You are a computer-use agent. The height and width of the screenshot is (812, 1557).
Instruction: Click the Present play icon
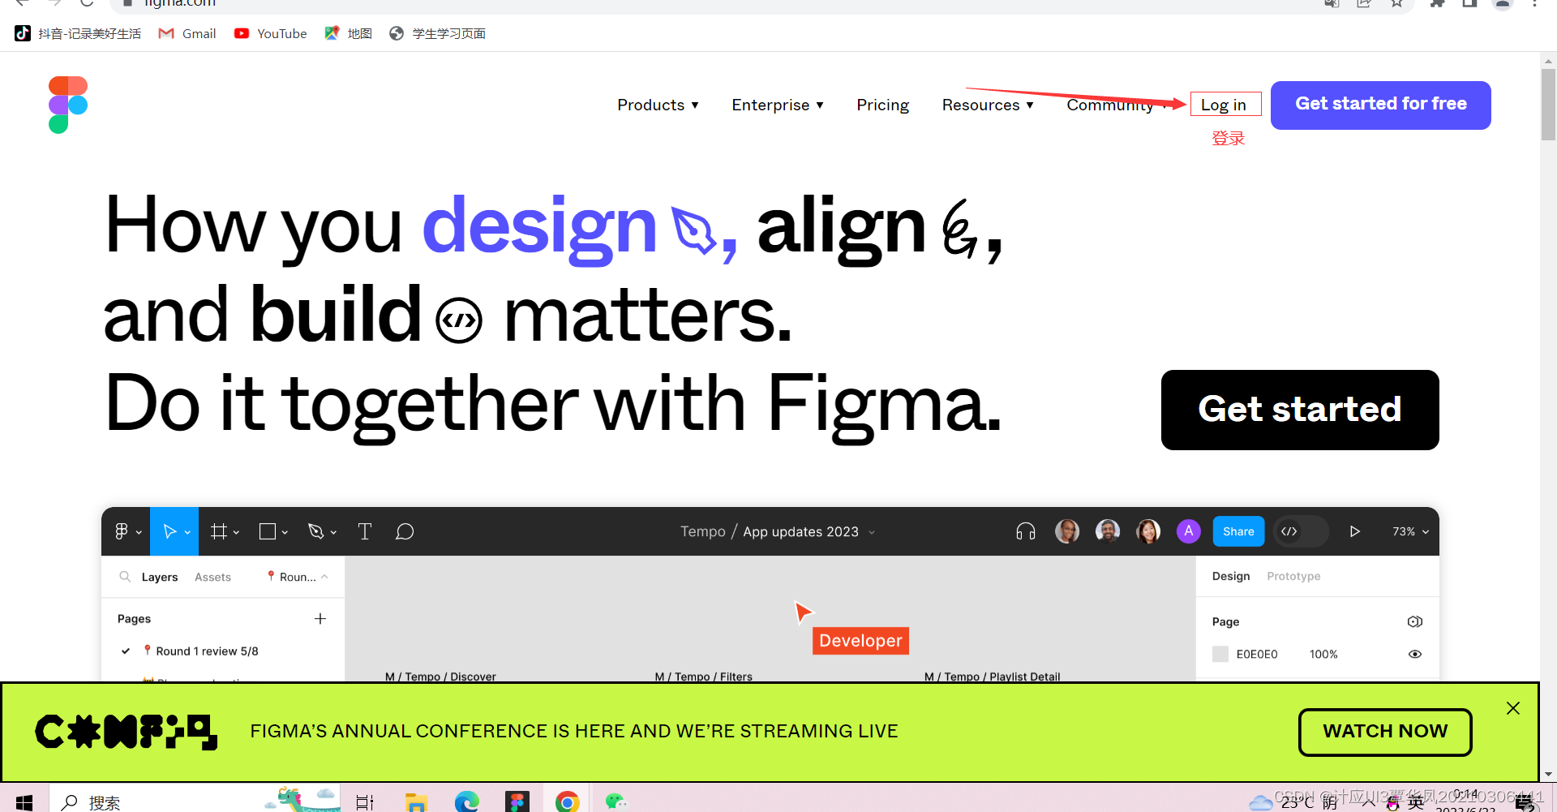pos(1354,531)
